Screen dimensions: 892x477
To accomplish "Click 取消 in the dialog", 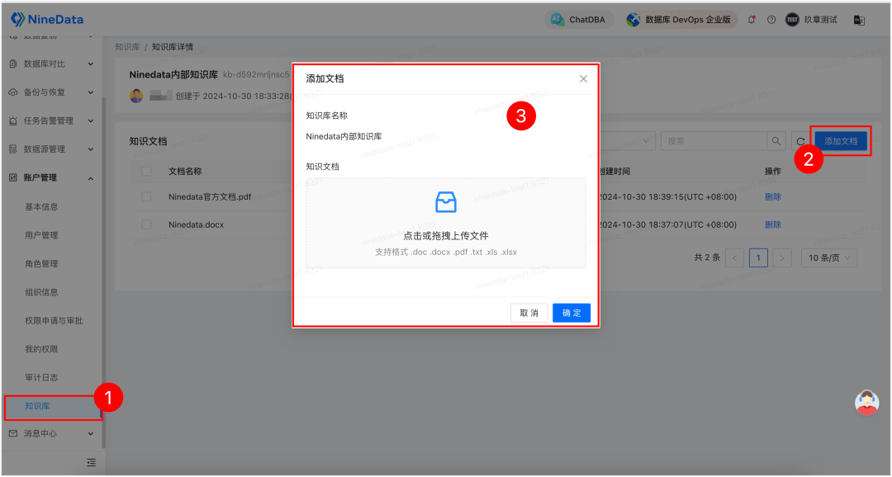I will [x=529, y=313].
